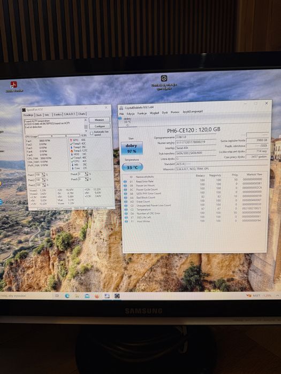
Task: Click the Temp2 down-arrow icon
Action: [x=71, y=147]
